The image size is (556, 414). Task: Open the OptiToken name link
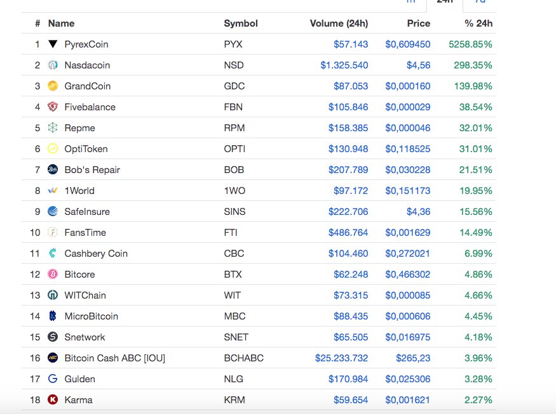click(x=86, y=149)
